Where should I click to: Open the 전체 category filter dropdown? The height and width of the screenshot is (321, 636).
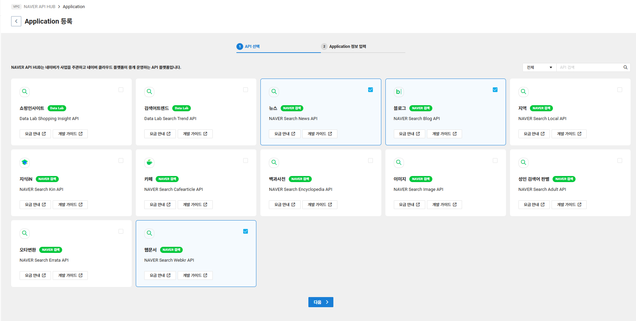tap(539, 67)
